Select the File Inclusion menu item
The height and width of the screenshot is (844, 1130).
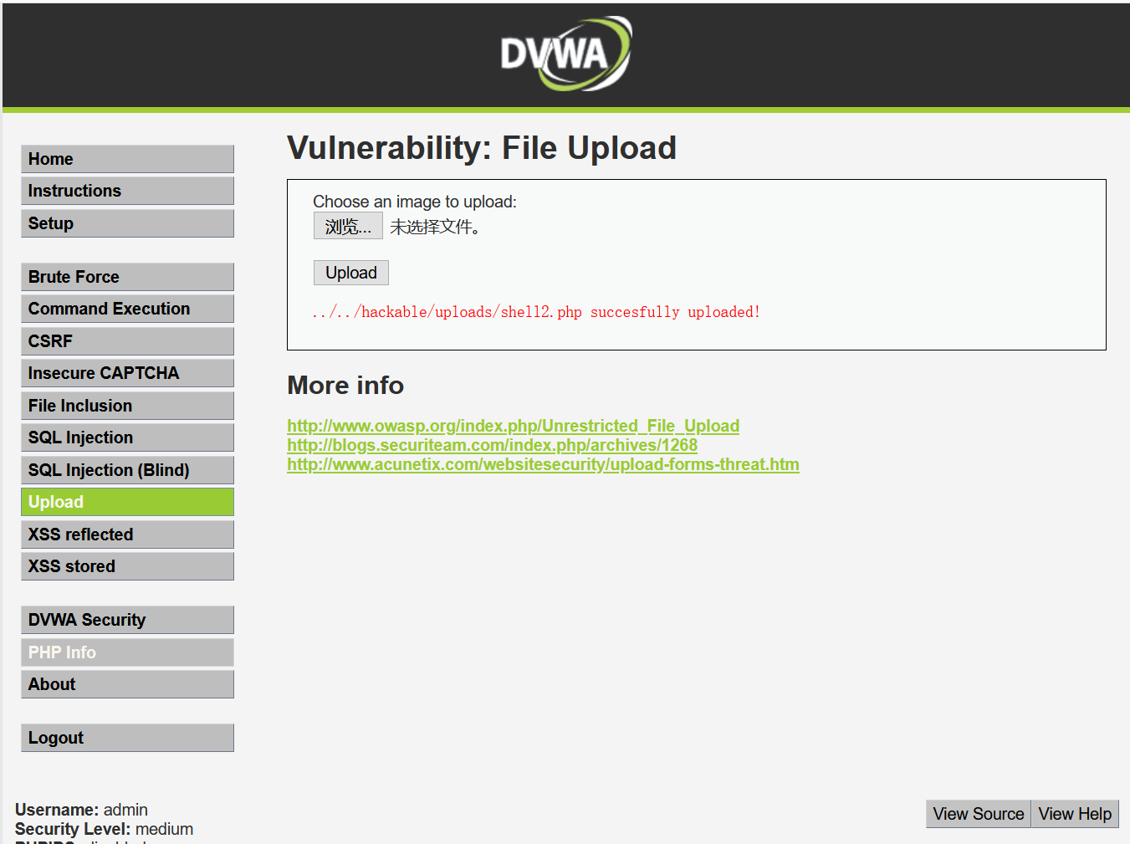point(127,406)
